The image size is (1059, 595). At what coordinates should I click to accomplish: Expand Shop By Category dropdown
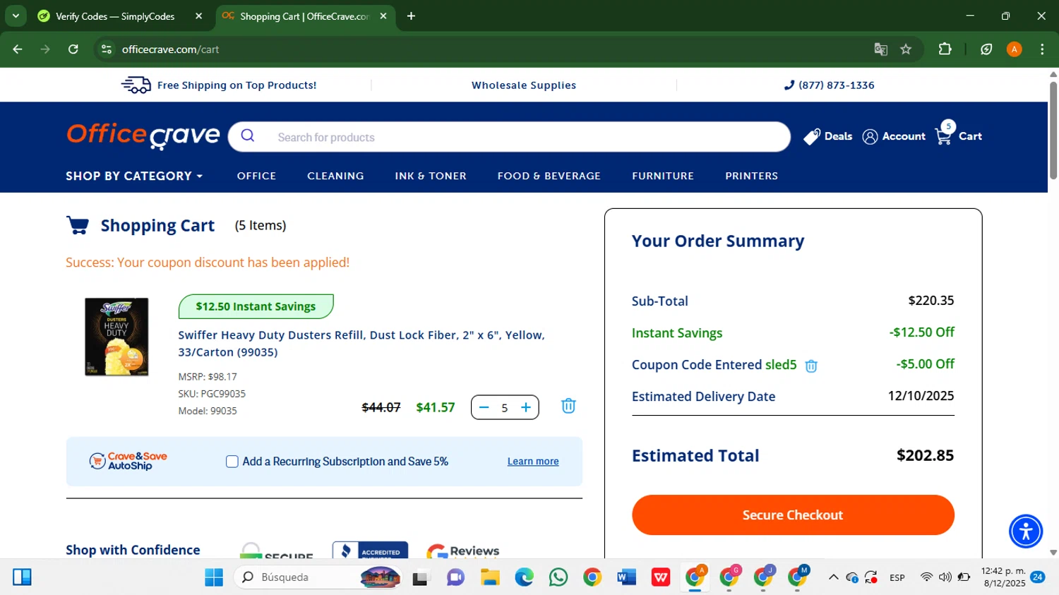[x=134, y=176]
